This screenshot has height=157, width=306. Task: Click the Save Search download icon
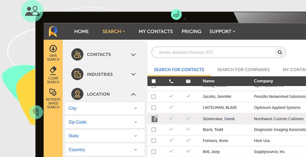tap(53, 48)
